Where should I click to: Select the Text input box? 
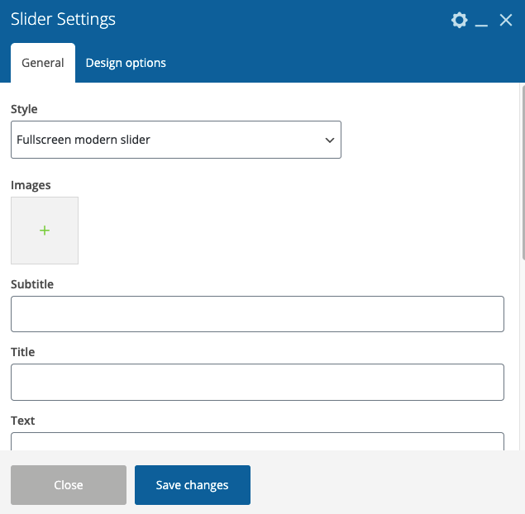pos(257,442)
